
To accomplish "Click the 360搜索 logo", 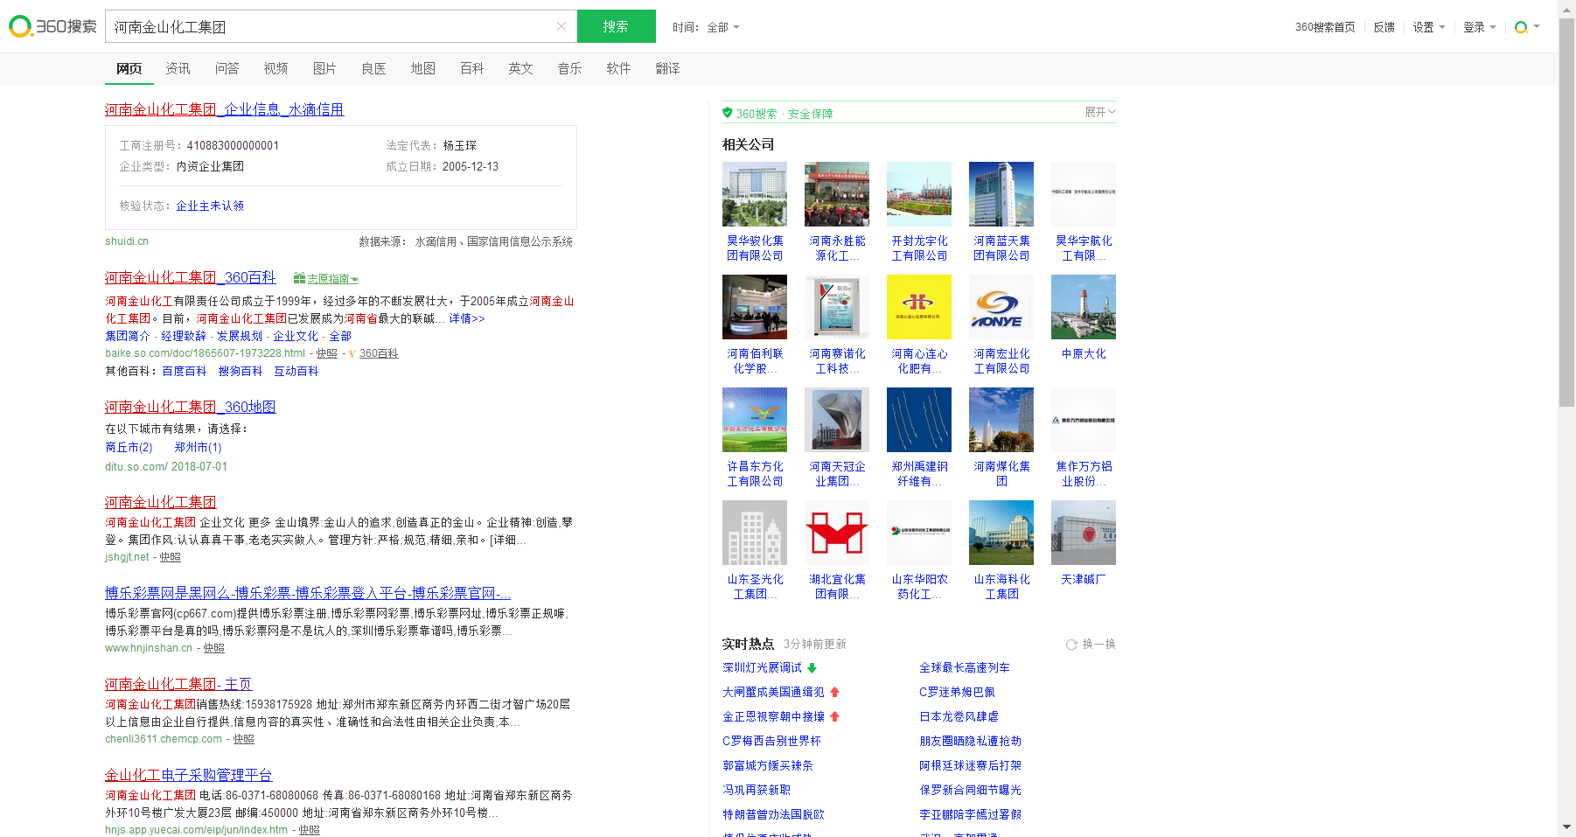I will [x=52, y=26].
